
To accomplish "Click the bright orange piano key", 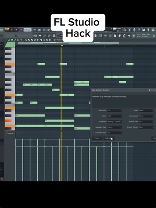I will point(8,121).
